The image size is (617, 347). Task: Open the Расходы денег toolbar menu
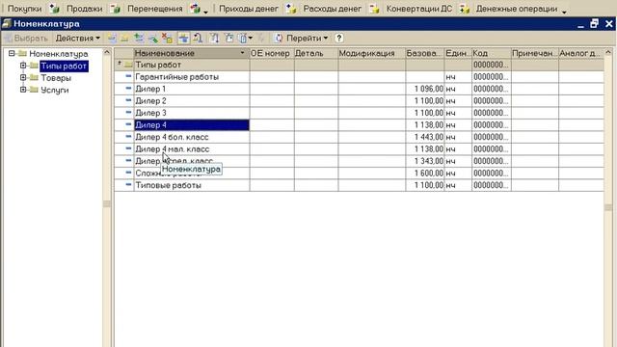(x=332, y=9)
